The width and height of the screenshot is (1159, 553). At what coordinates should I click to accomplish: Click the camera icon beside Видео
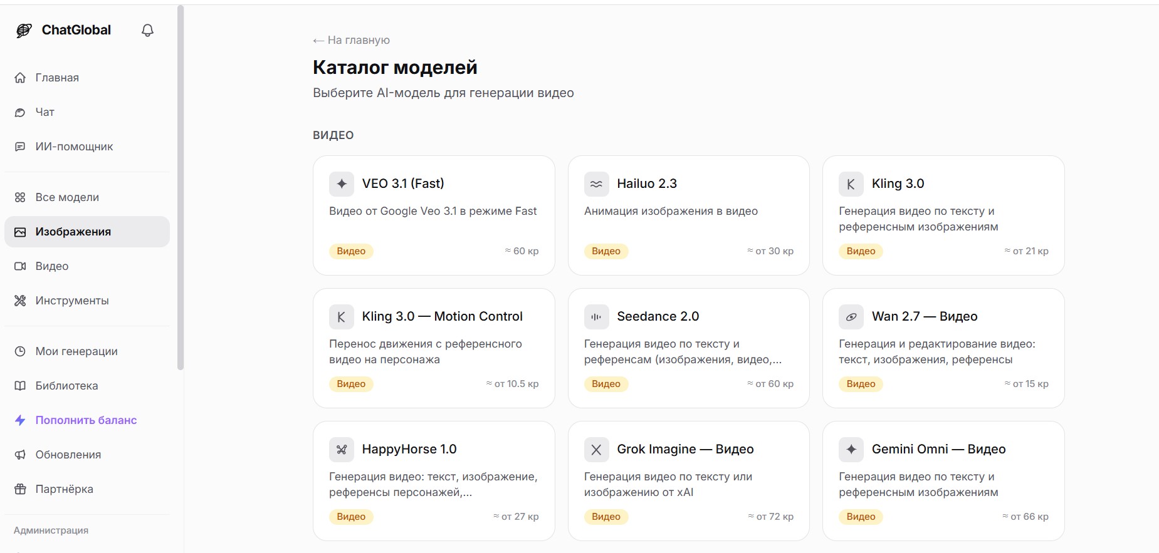[x=20, y=266]
